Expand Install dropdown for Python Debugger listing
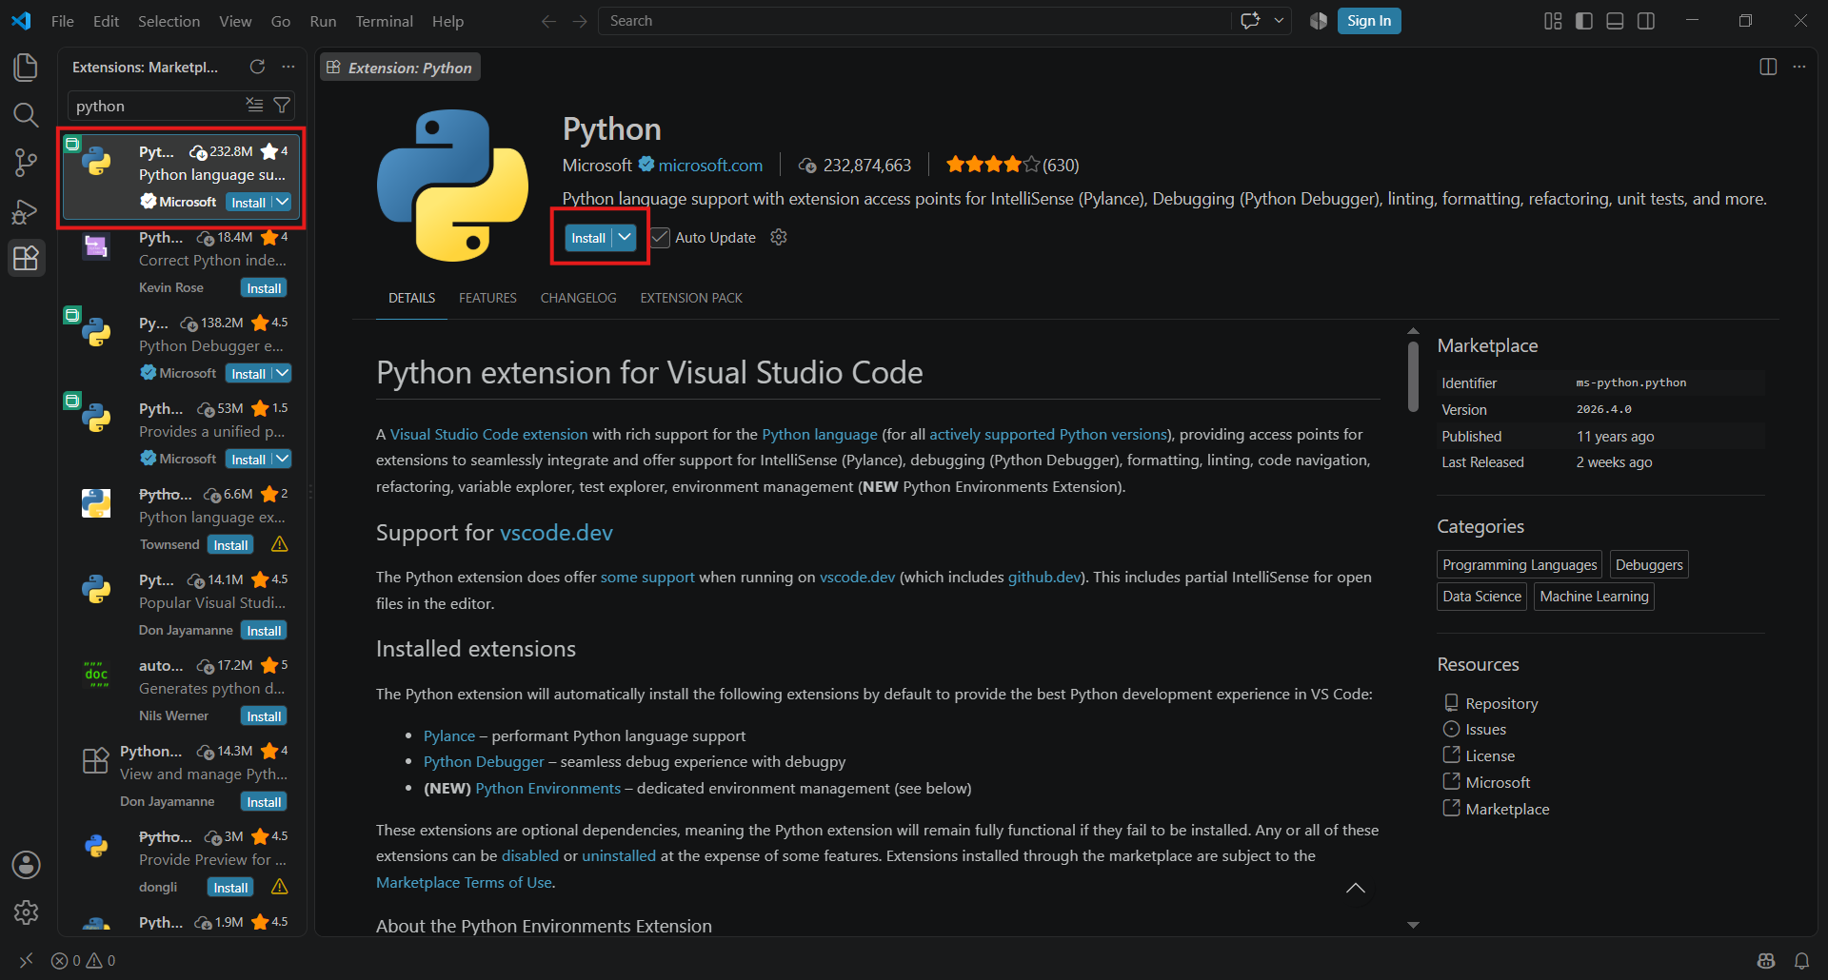1828x980 pixels. pyautogui.click(x=283, y=373)
